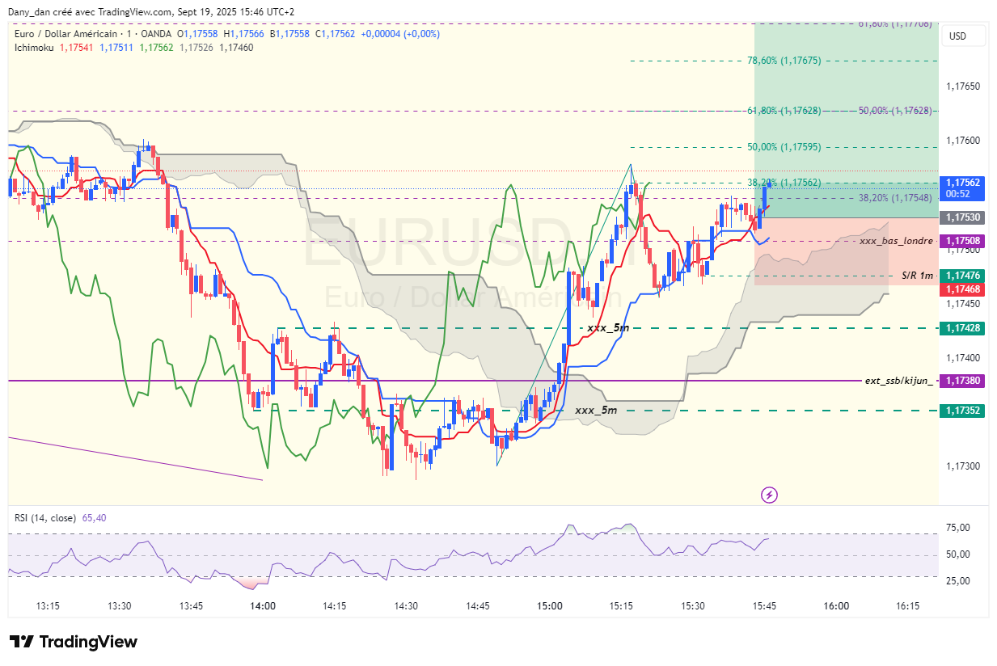Image resolution: width=997 pixels, height=666 pixels.
Task: Click the 15:30 time axis label
Action: [x=693, y=606]
